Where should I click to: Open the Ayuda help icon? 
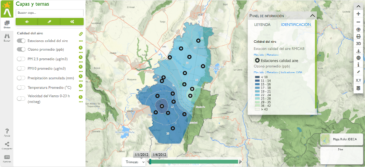point(7,132)
